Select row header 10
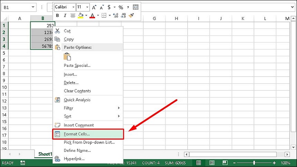 4,87
